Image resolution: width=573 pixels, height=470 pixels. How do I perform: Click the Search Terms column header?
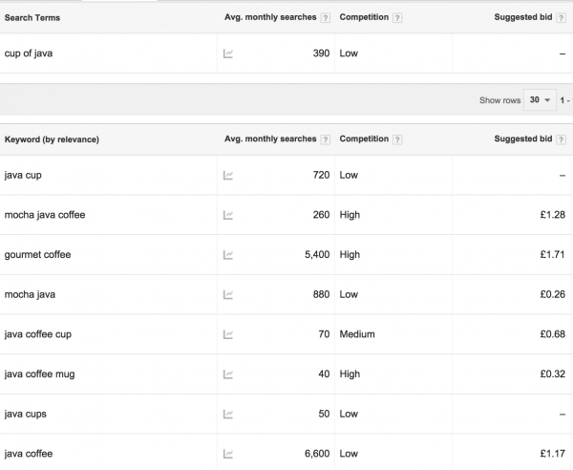click(x=32, y=18)
